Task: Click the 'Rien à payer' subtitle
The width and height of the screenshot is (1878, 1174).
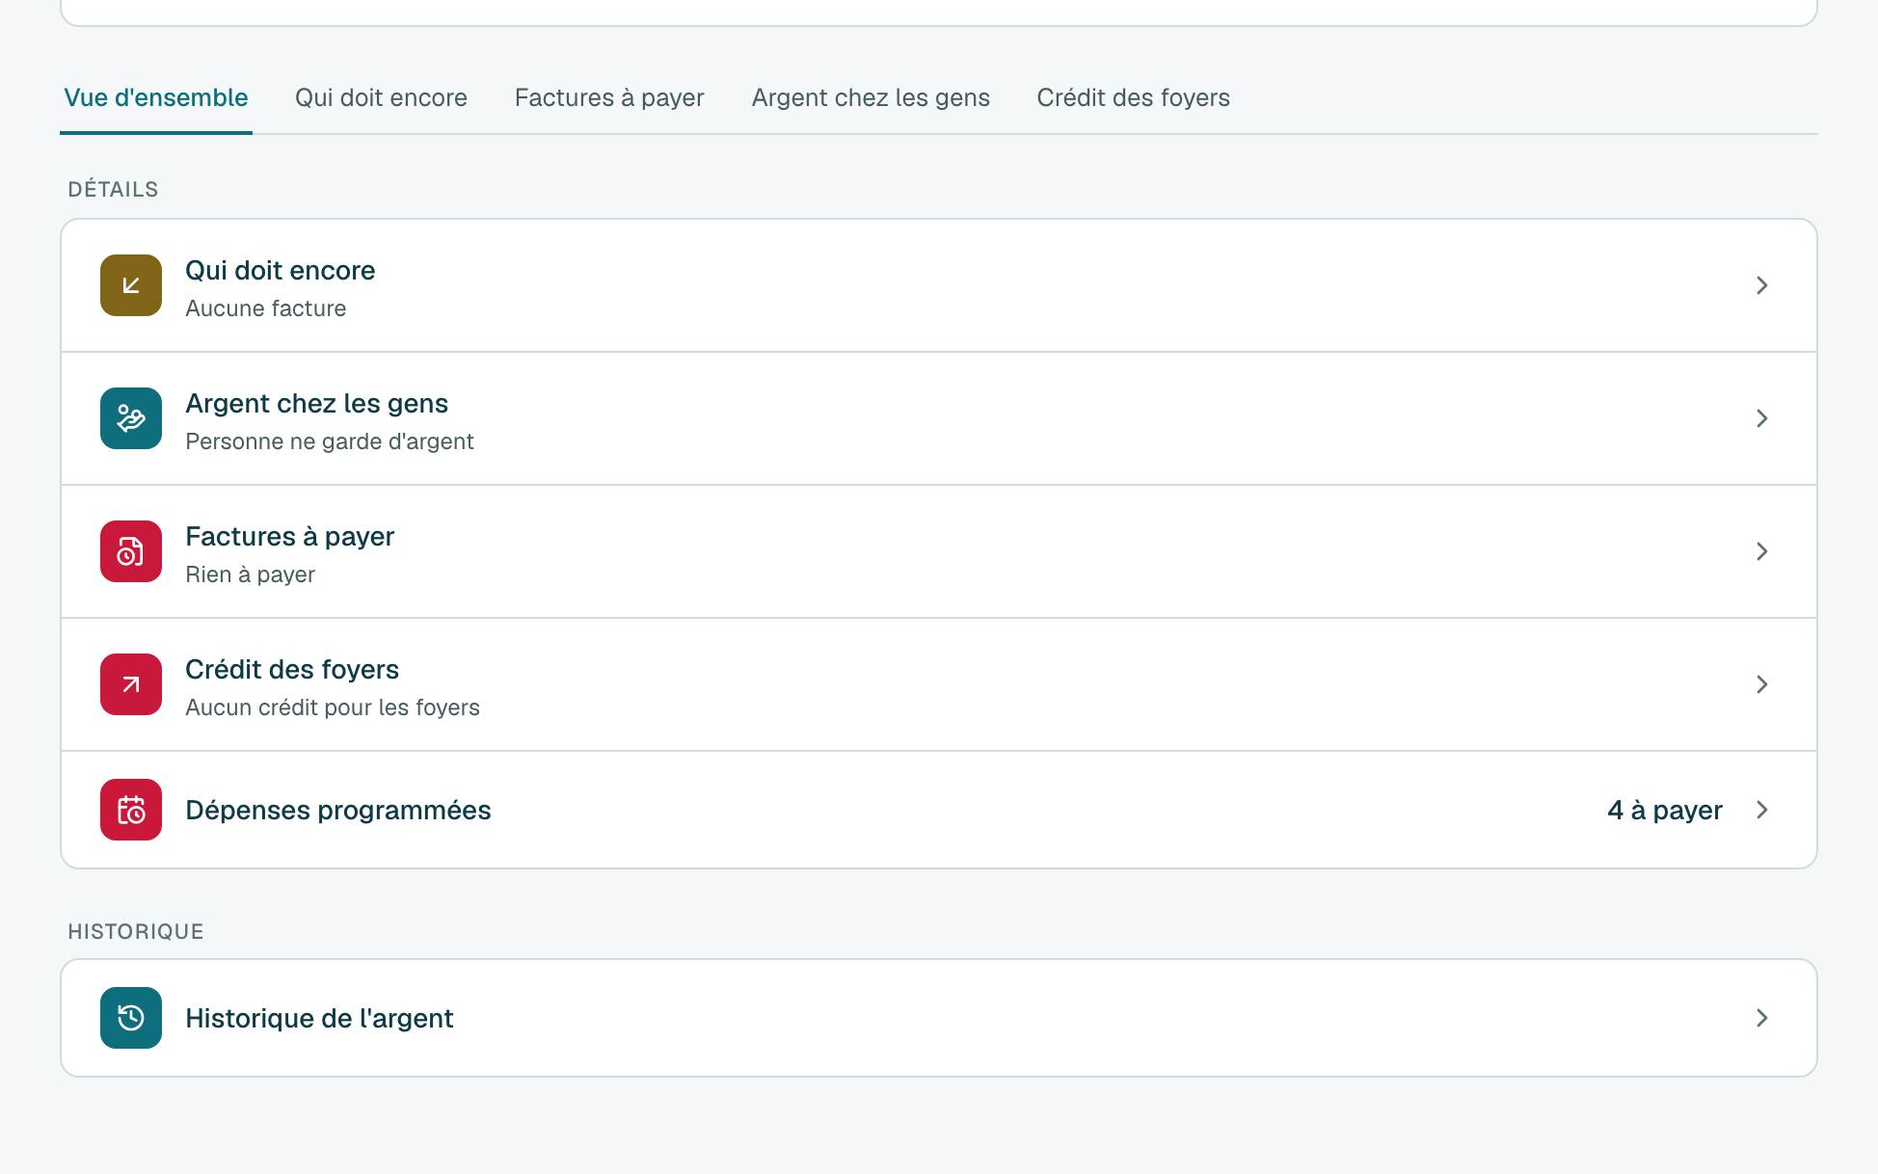Action: [250, 574]
